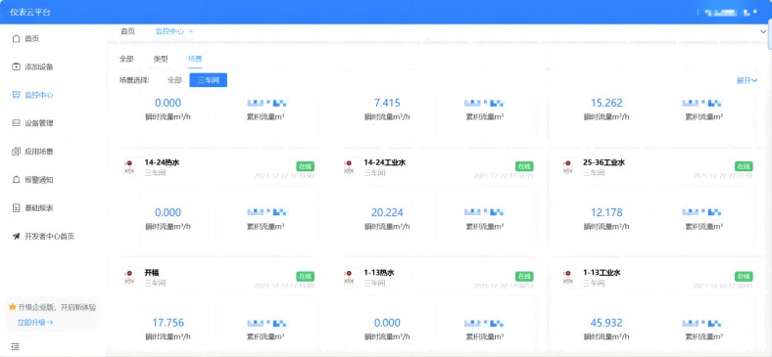The image size is (772, 357).
Task: Click the Add Device (添加设备) sidebar icon
Action: (17, 67)
